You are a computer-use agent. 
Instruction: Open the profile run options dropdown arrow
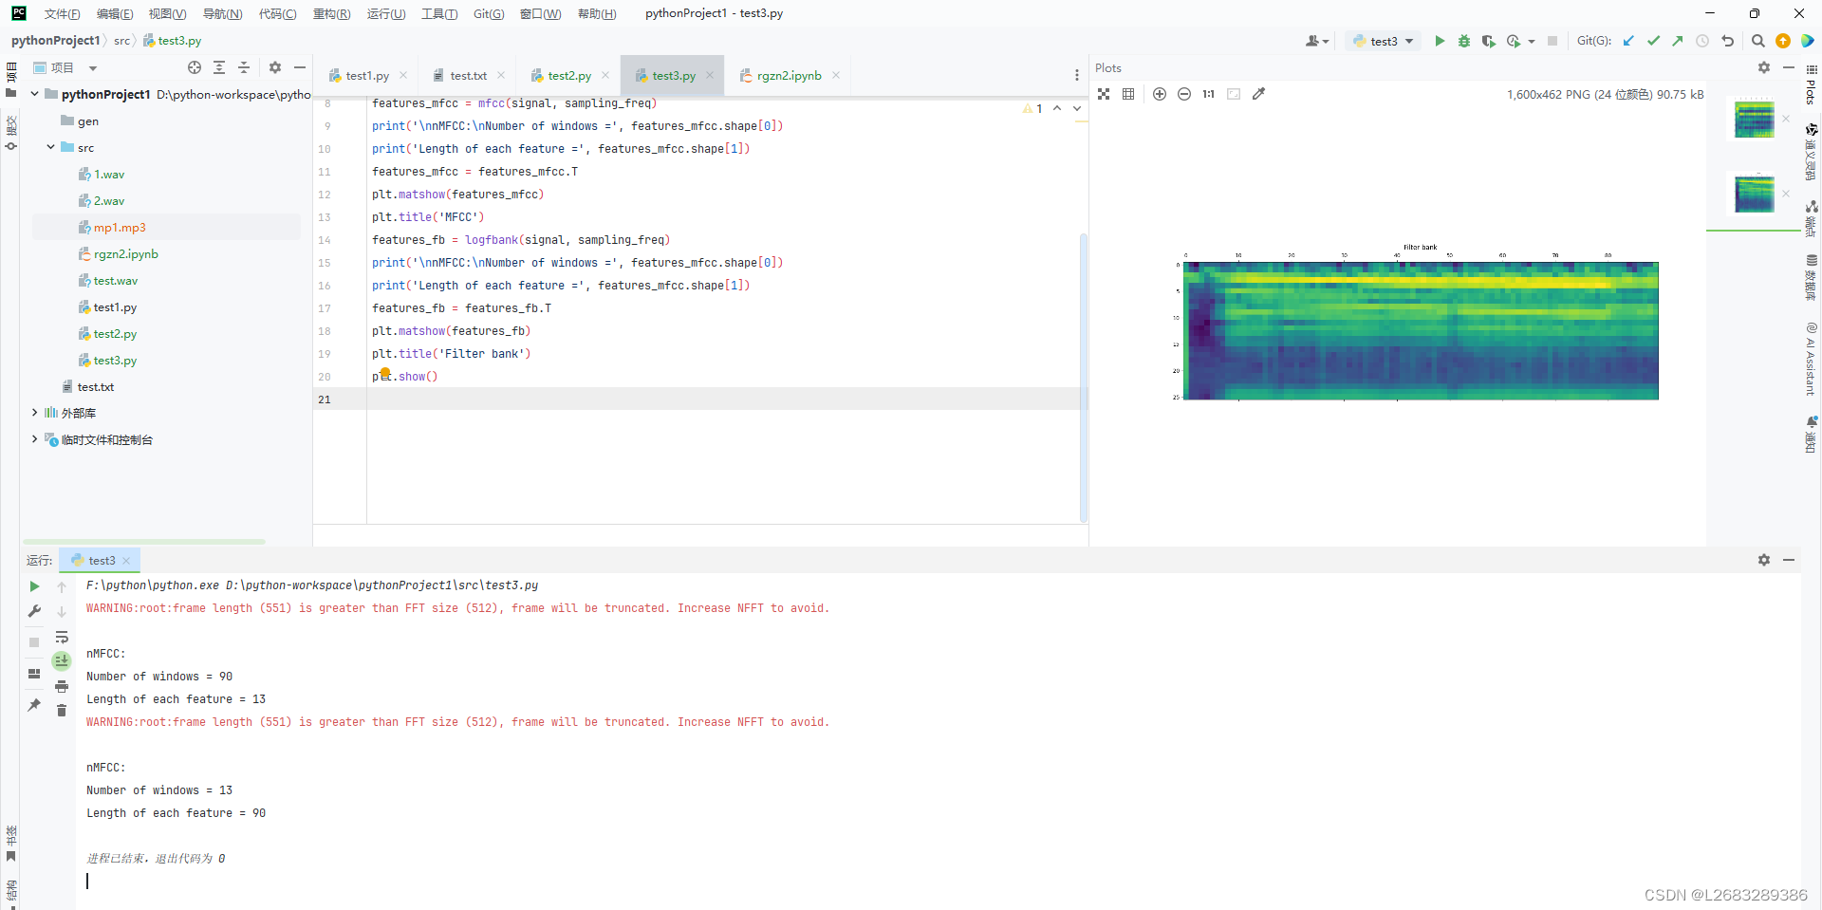1532,41
